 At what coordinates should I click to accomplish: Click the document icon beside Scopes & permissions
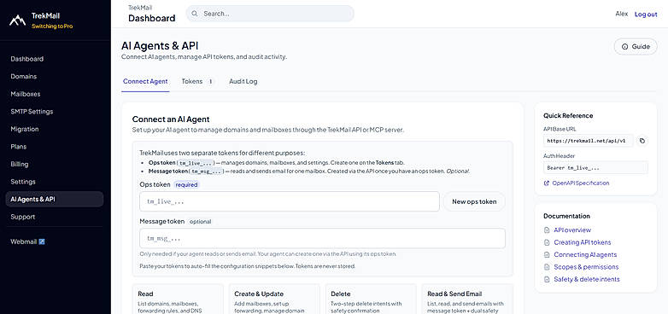pos(547,267)
